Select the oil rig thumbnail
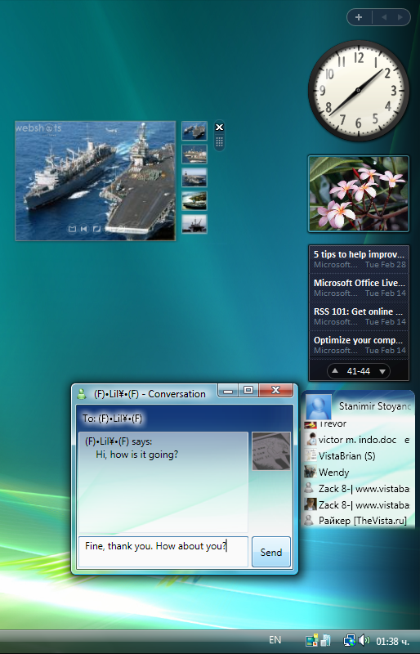420x654 pixels. (194, 224)
